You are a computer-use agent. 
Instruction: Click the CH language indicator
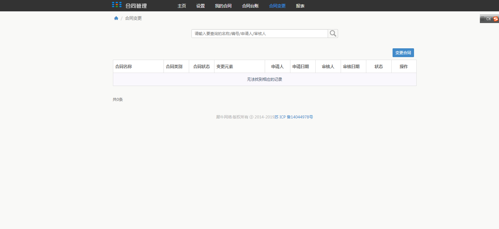(488, 19)
